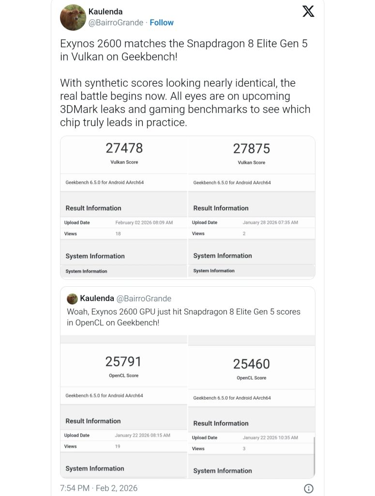
Task: View the 25791 OpenCL score image
Action: pos(124,406)
